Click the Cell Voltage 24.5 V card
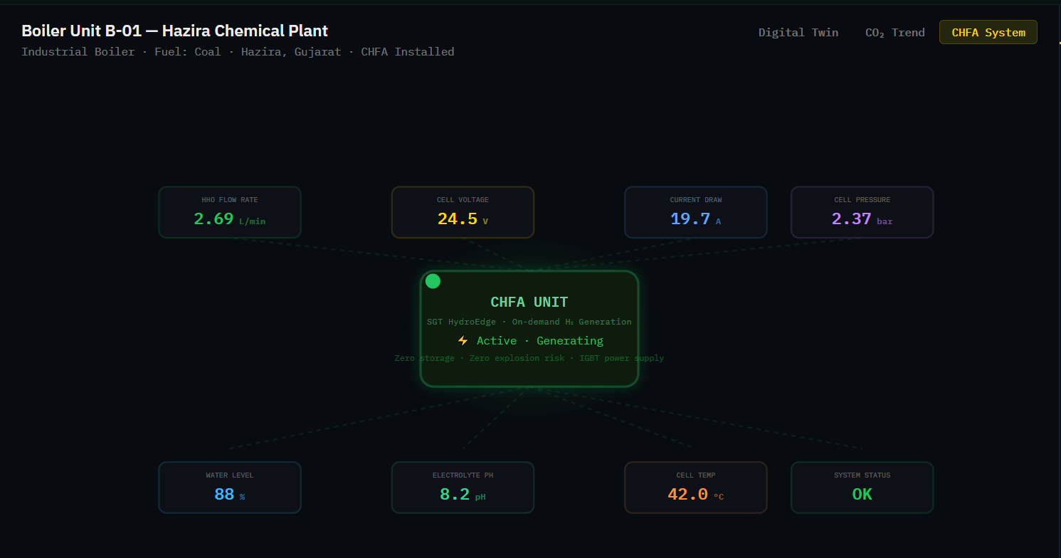The image size is (1061, 558). pos(463,212)
